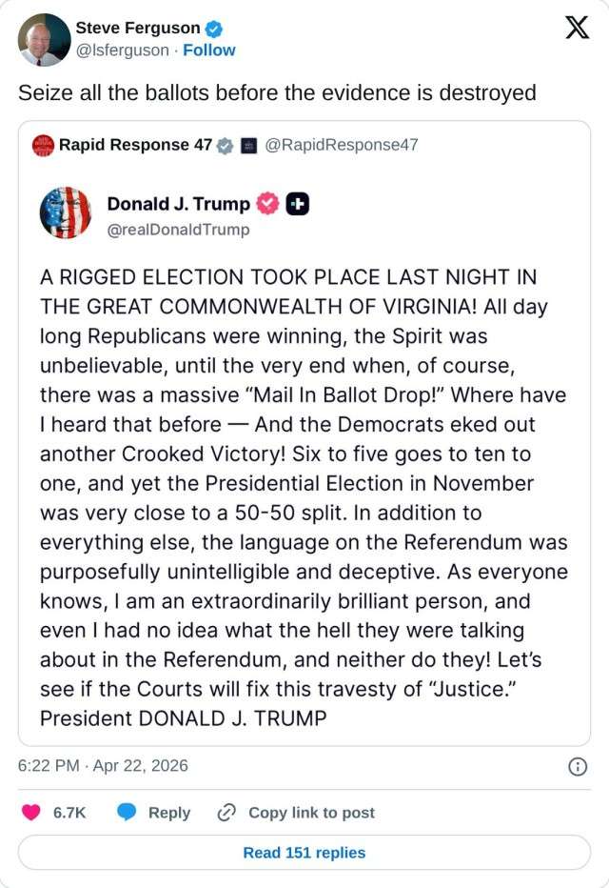This screenshot has width=609, height=888.
Task: Click the X logo icon
Action: [x=577, y=28]
